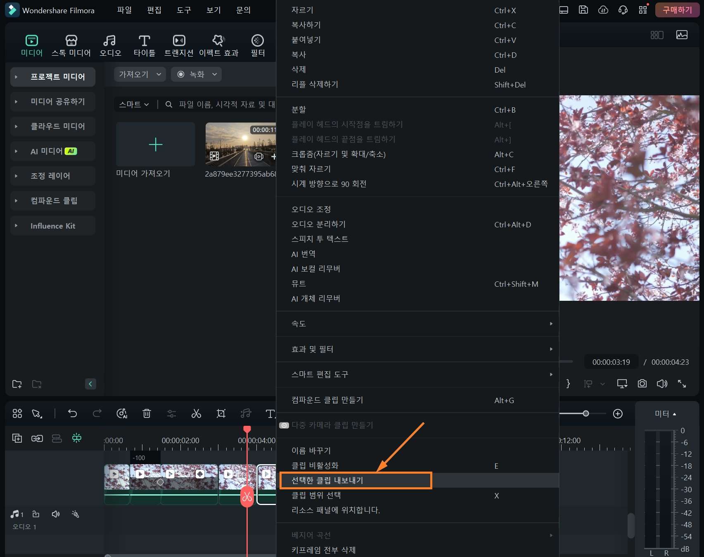Open the support headset icon
Viewport: 704px width, 557px height.
pyautogui.click(x=623, y=10)
